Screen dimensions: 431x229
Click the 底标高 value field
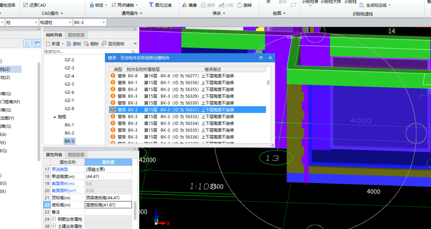[108, 205]
